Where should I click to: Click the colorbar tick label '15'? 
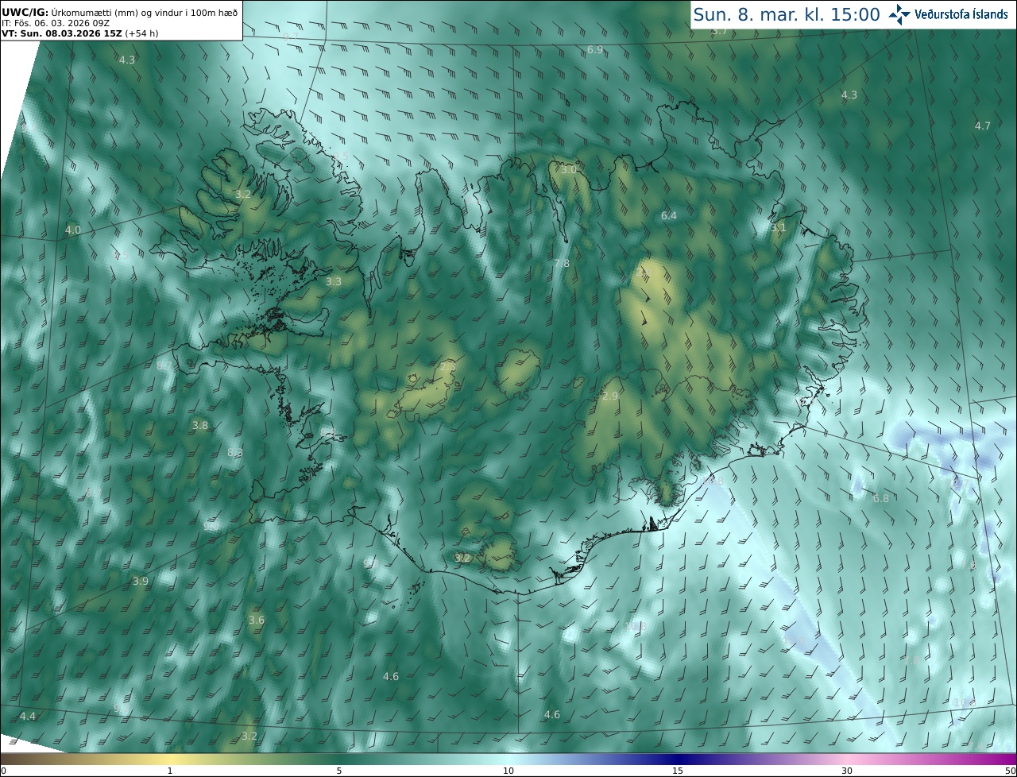pyautogui.click(x=678, y=771)
